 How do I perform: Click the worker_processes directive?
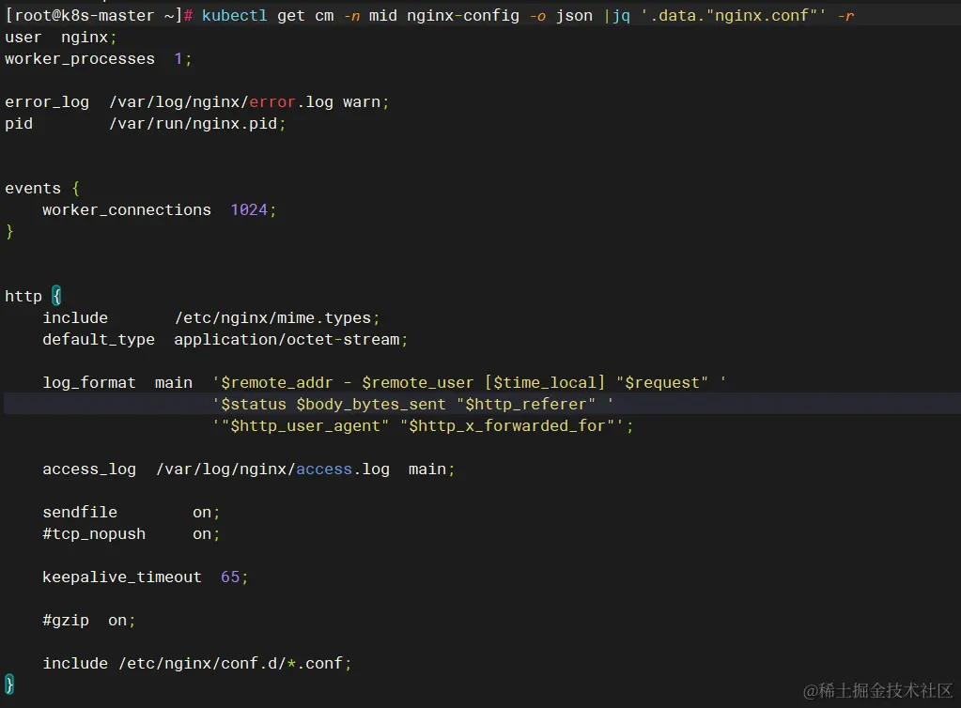[x=80, y=59]
